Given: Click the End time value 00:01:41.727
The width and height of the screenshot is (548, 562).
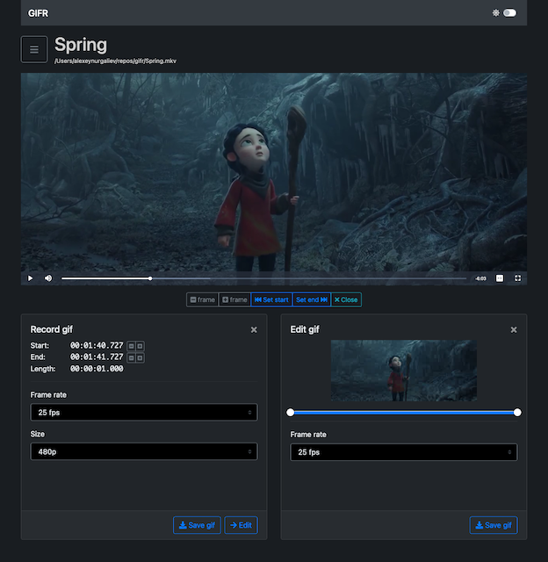Looking at the screenshot, I should [97, 357].
